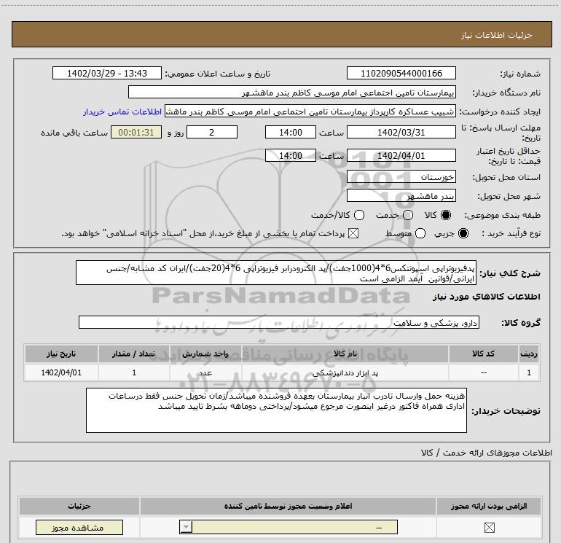Open the 'اطلاعات تماس خریدار' link

[123, 112]
